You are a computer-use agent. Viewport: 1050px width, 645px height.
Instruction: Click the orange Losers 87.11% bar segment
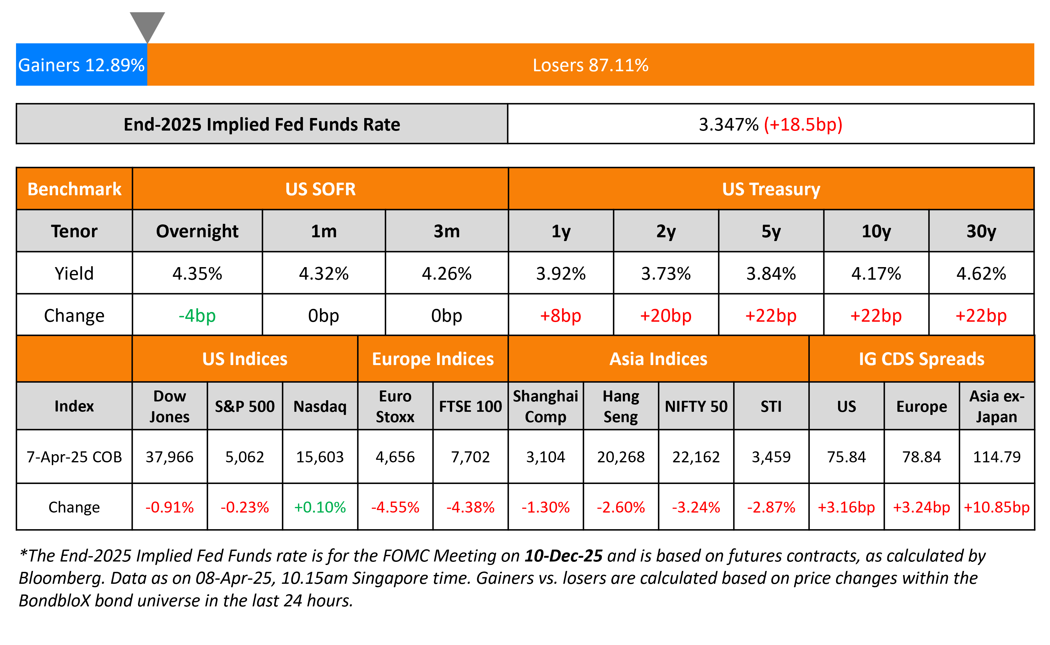590,65
